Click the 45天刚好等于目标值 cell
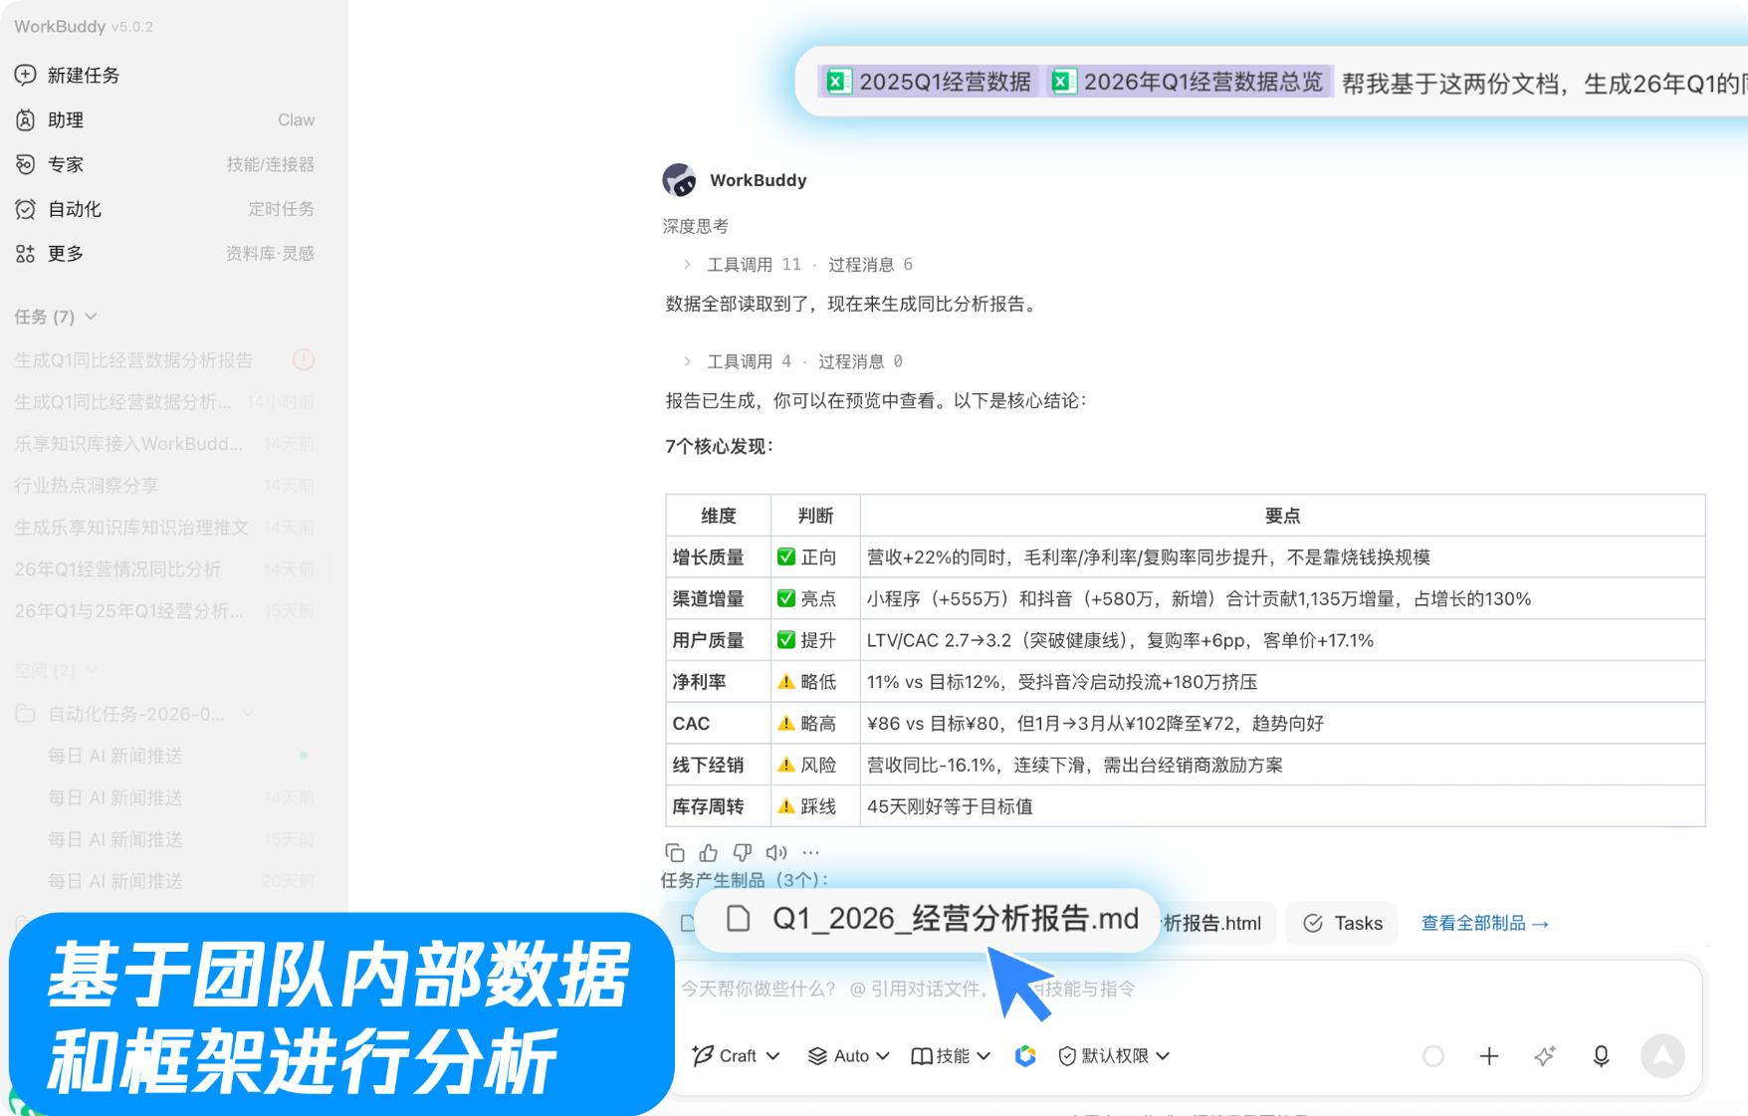 [x=1282, y=806]
